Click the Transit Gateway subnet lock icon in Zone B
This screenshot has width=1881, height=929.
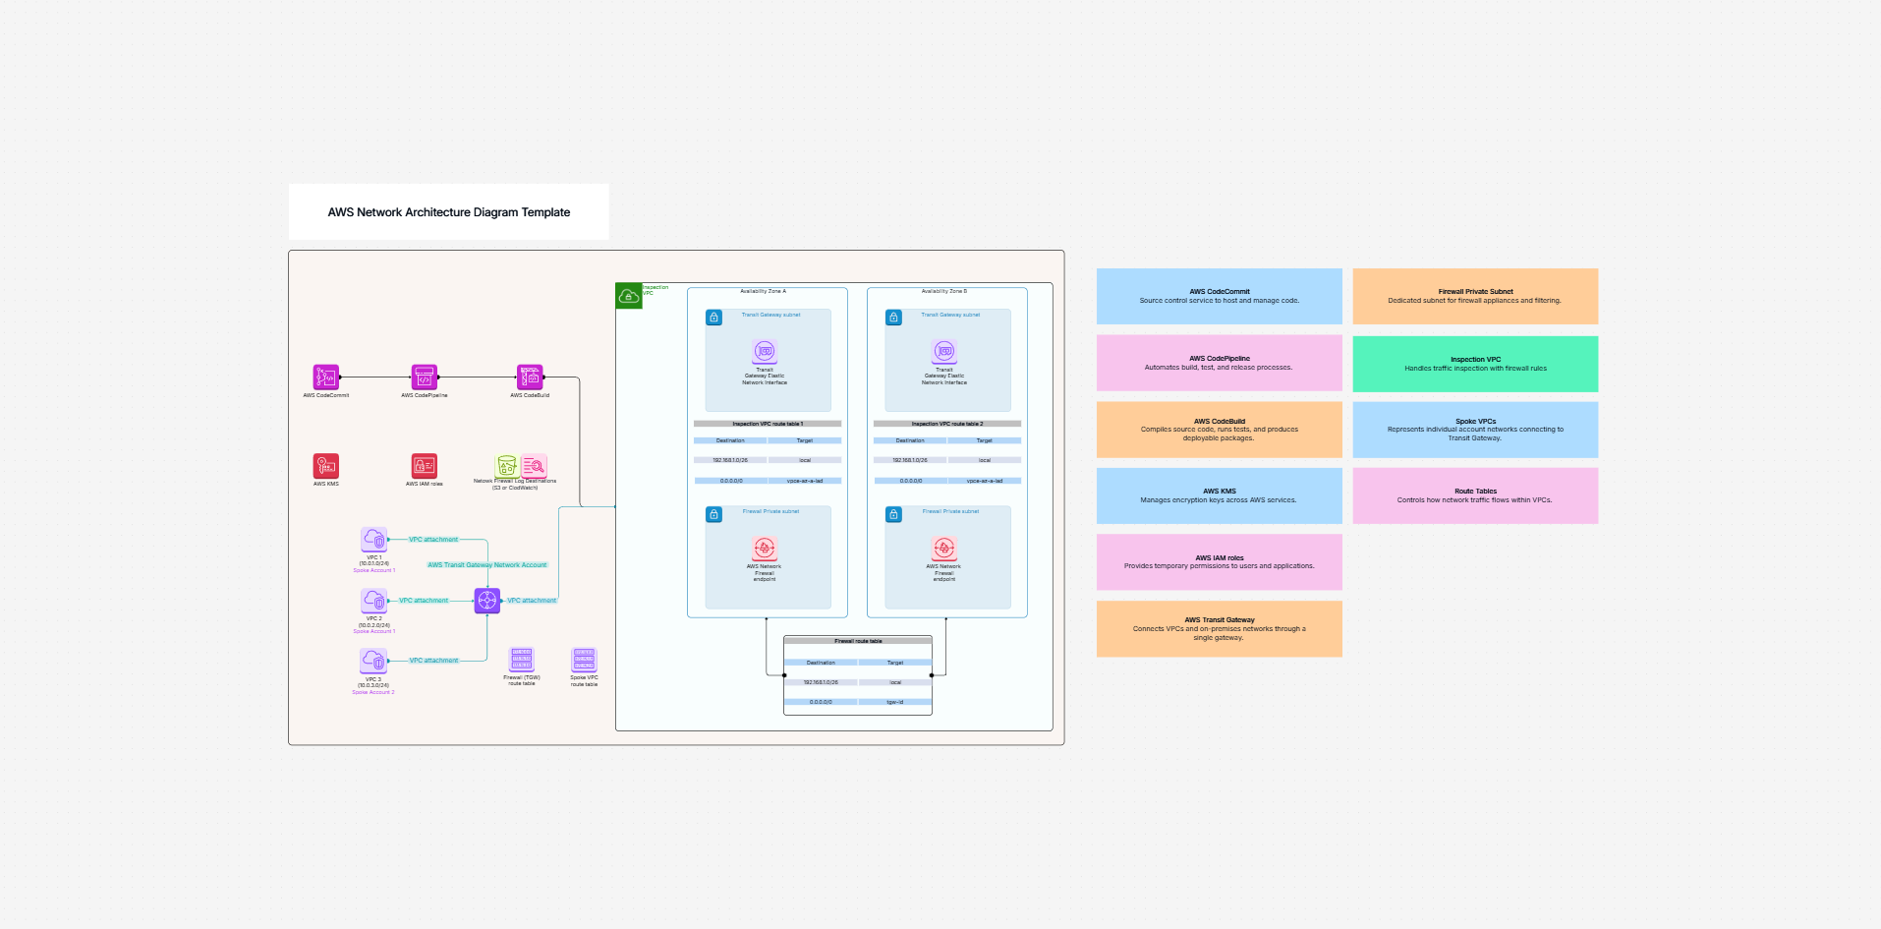(893, 318)
